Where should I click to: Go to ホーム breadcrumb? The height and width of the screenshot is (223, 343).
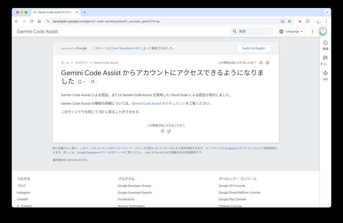pos(65,63)
